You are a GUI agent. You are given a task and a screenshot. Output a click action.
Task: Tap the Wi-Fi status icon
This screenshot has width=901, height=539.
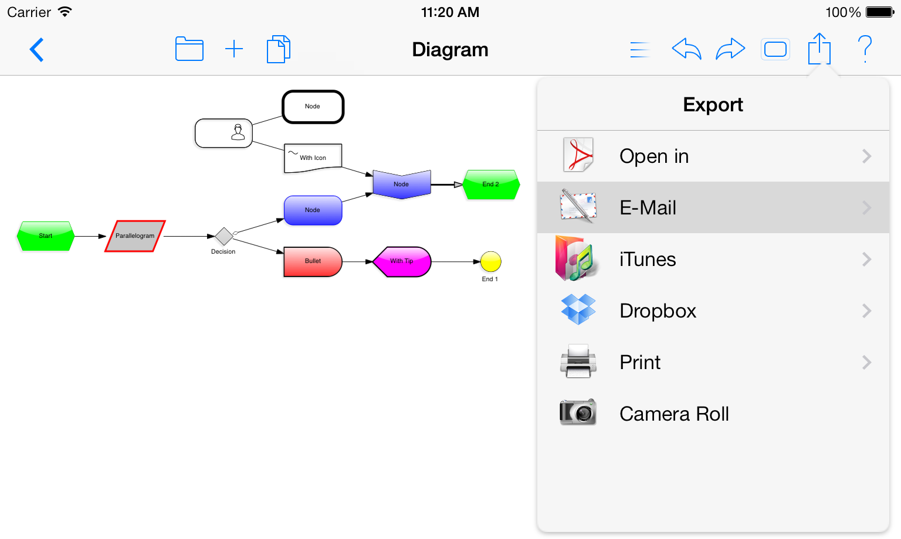point(65,12)
